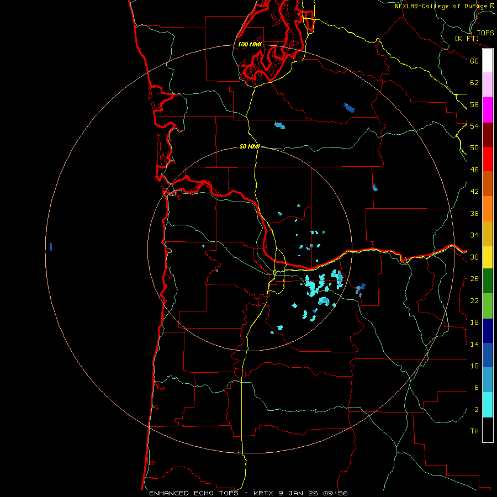The height and width of the screenshot is (497, 497).
Task: Click the 50 NMI range ring label
Action: pyautogui.click(x=250, y=146)
